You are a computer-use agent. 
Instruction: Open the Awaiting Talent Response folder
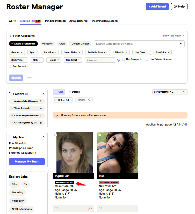point(27,101)
